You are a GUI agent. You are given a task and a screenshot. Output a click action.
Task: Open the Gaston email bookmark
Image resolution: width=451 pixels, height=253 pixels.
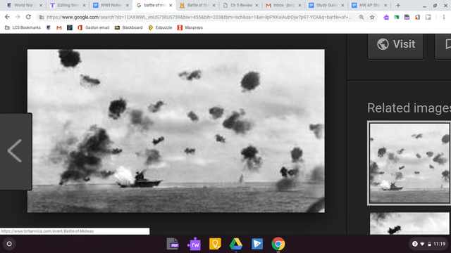(94, 28)
